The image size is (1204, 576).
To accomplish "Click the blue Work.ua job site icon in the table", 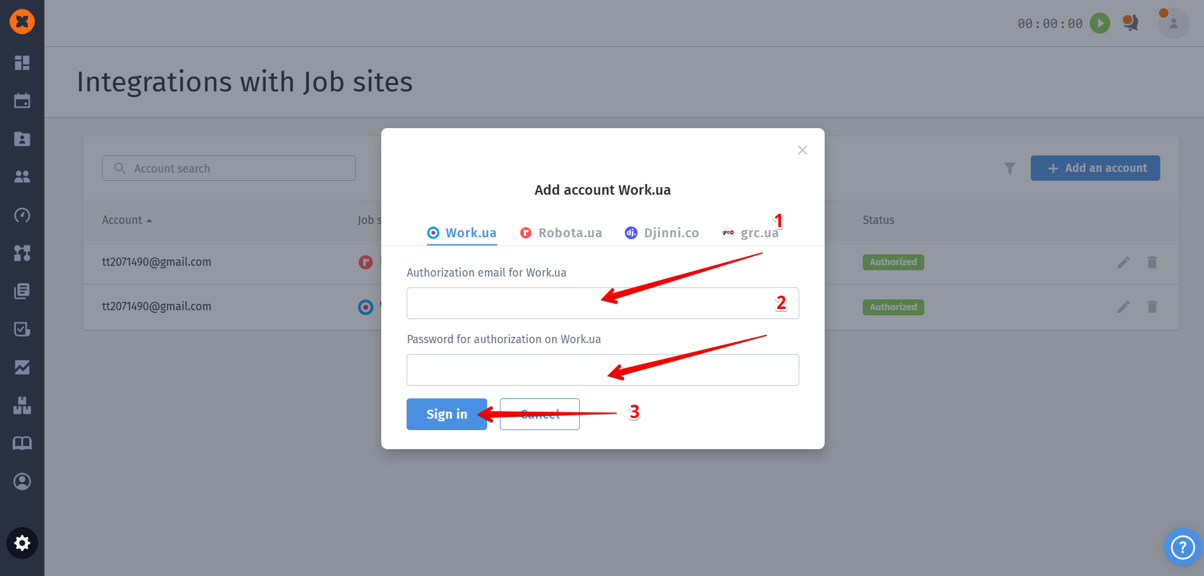I will coord(365,307).
